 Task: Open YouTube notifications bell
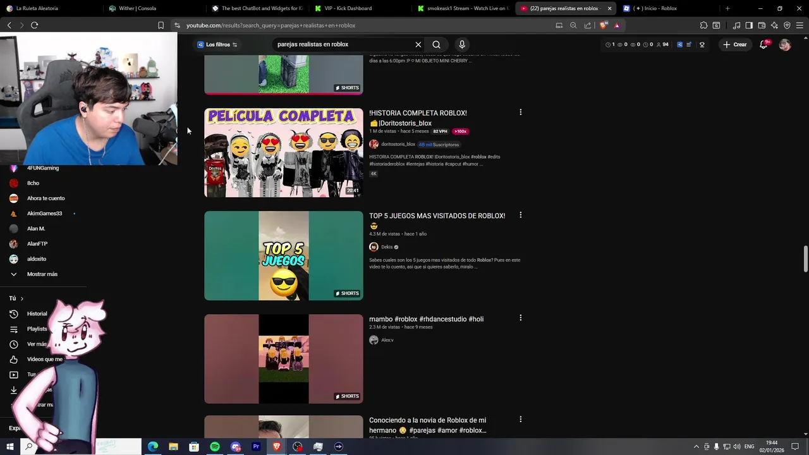(x=763, y=44)
